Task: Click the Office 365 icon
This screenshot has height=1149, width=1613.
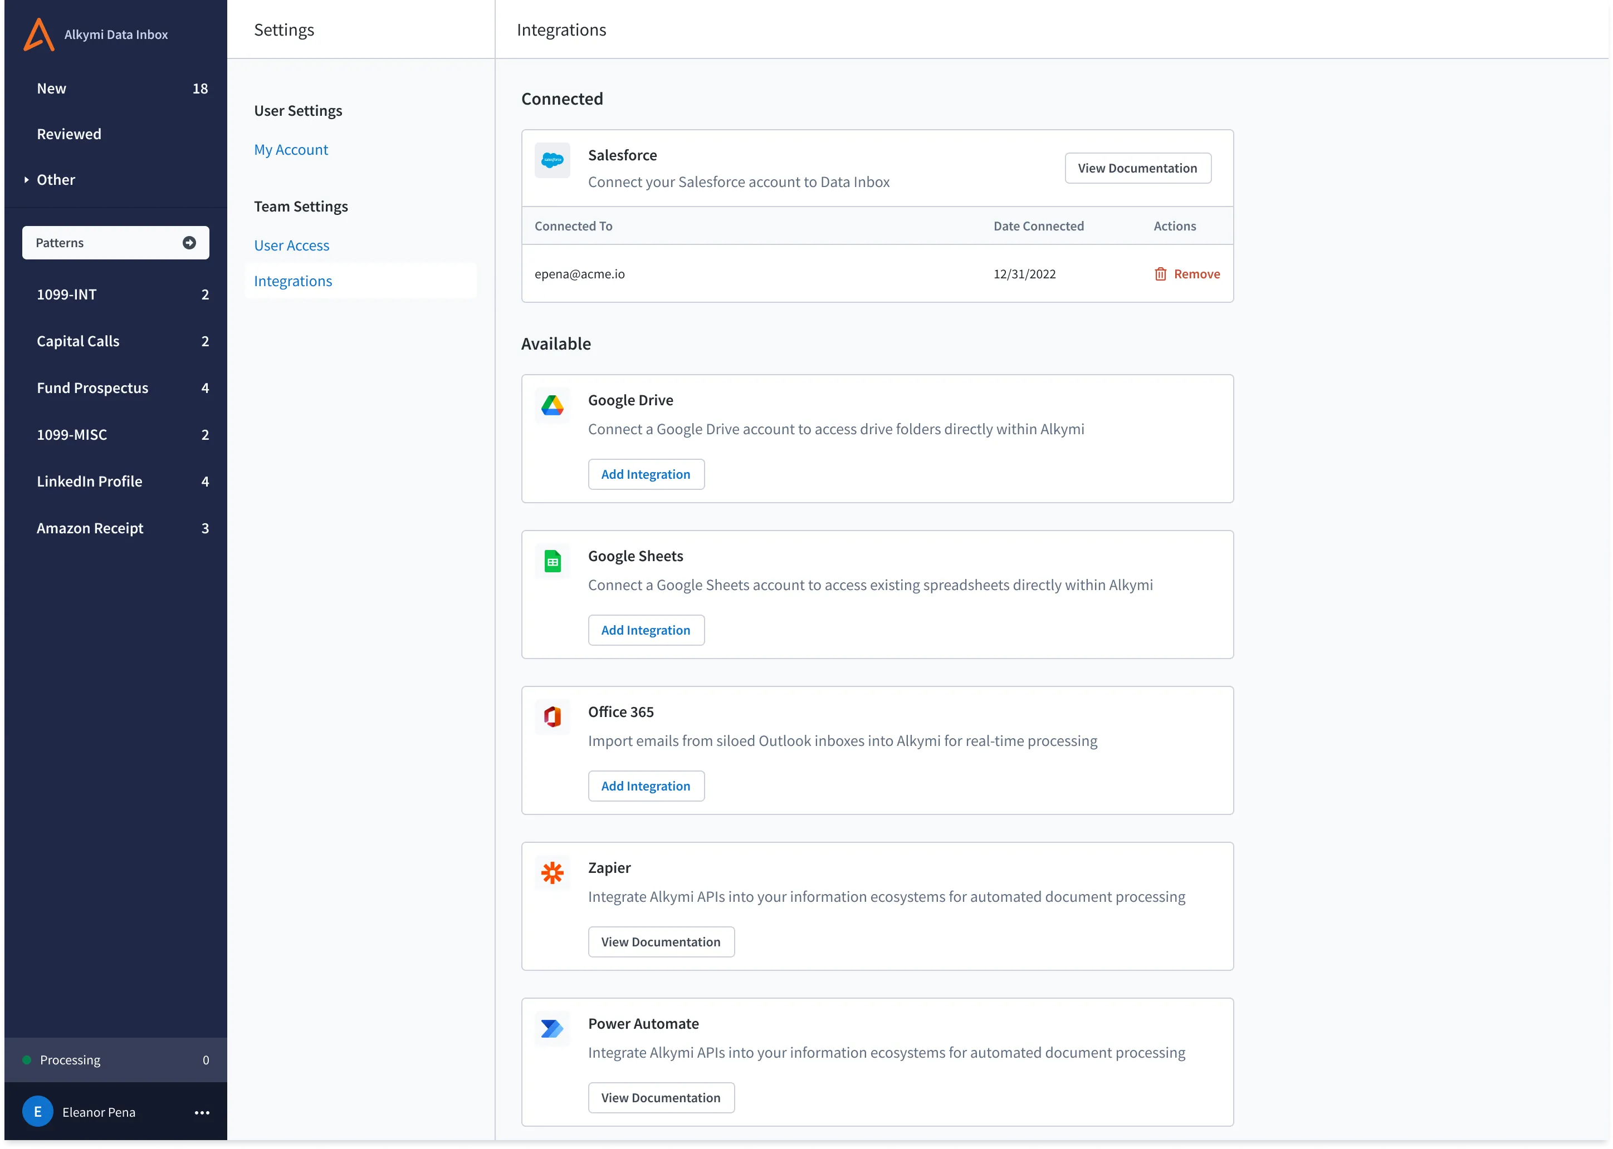Action: click(552, 718)
